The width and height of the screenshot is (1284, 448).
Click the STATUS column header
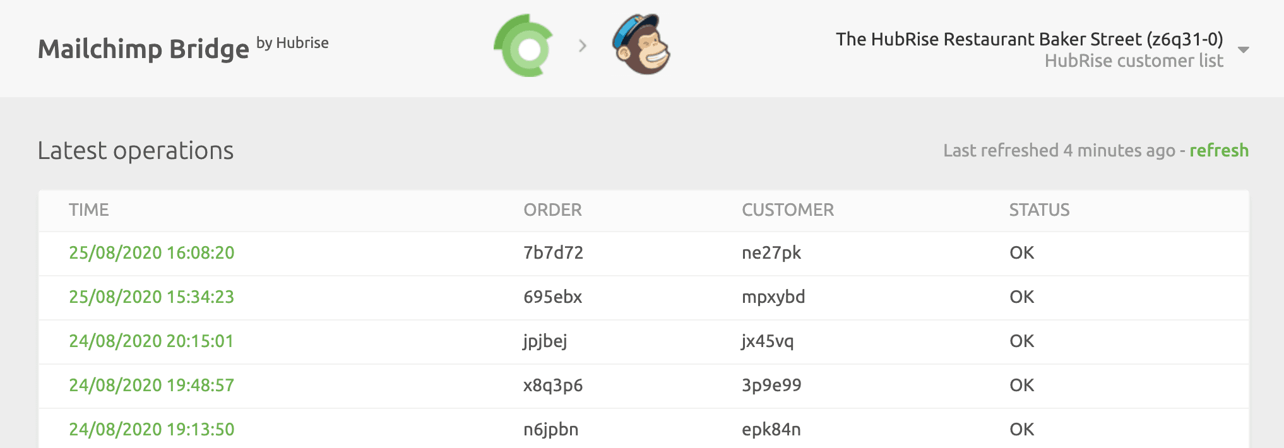click(1039, 210)
